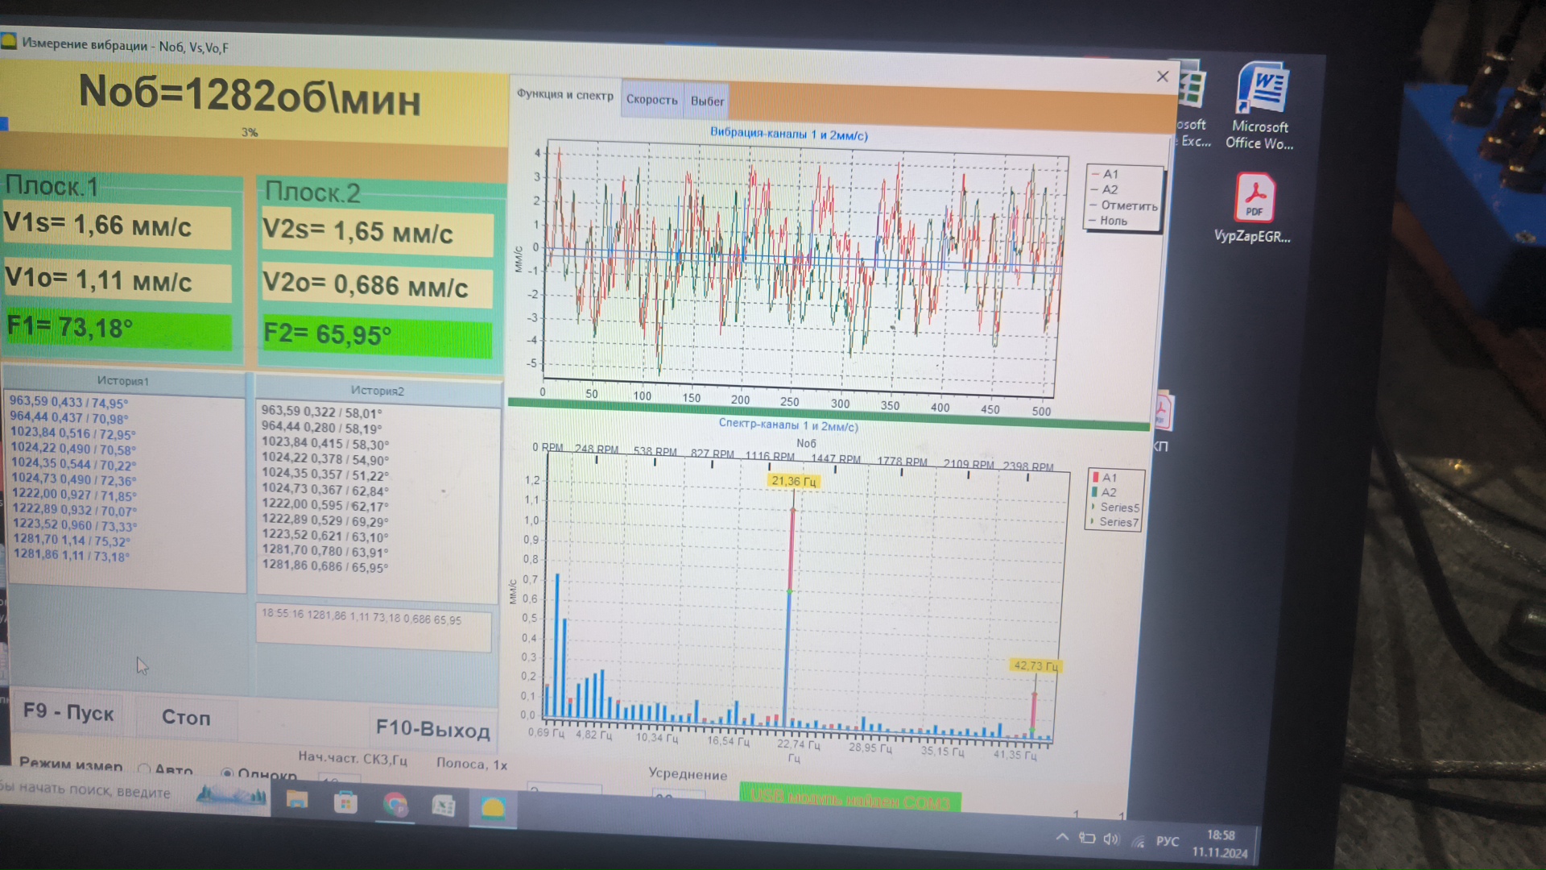
Task: Click the V1s= 1,66 мм/с value
Action: click(117, 226)
